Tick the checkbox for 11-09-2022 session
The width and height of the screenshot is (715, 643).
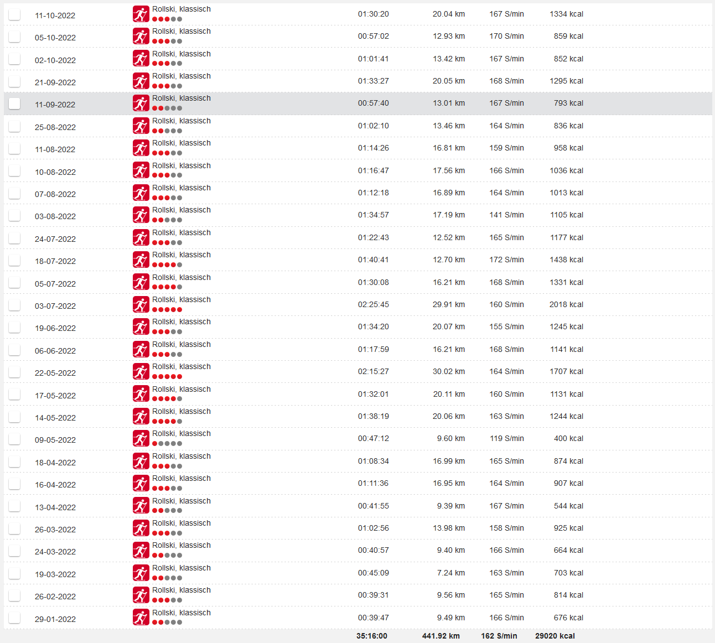(x=14, y=103)
